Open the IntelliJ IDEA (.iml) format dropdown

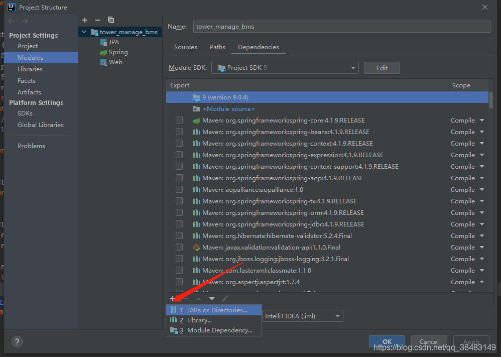(x=303, y=316)
